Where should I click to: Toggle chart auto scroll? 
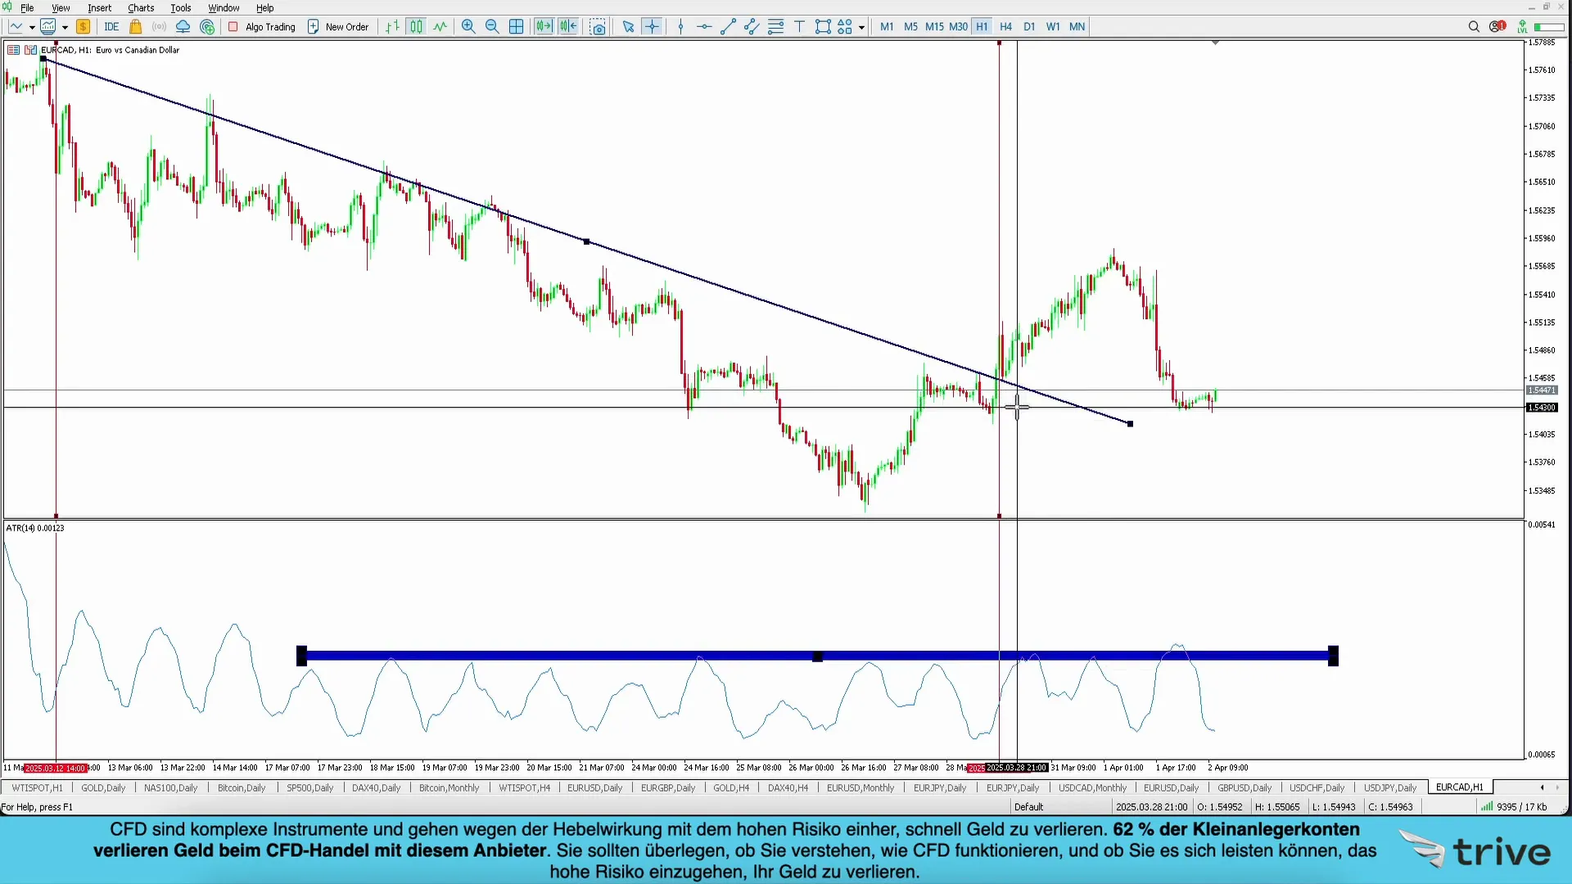coord(544,26)
